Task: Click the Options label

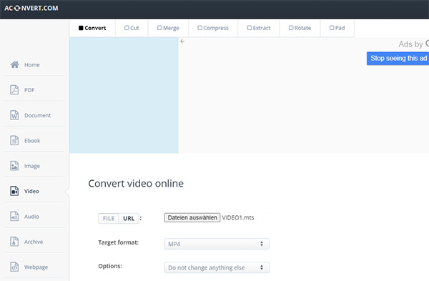Action: point(110,266)
